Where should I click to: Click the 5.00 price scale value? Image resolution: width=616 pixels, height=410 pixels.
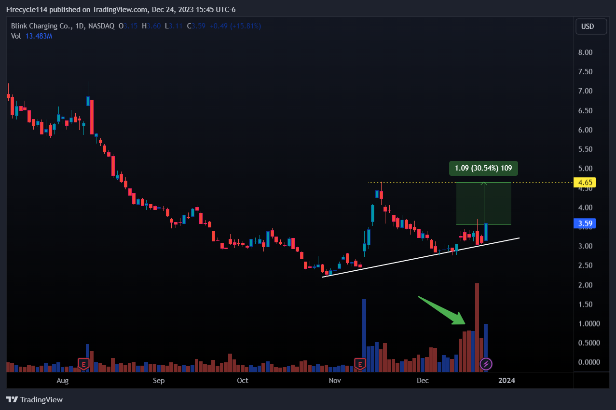(x=585, y=169)
